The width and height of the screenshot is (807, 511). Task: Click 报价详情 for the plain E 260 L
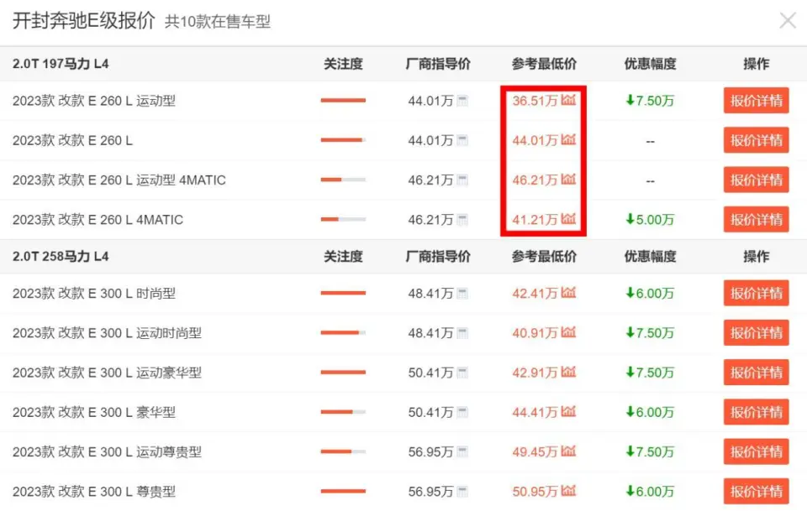coord(756,140)
